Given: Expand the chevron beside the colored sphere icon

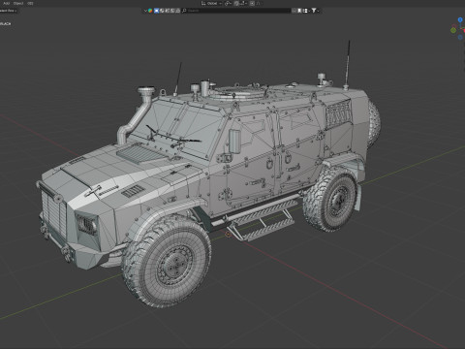Looking at the screenshot, I should click(145, 11).
